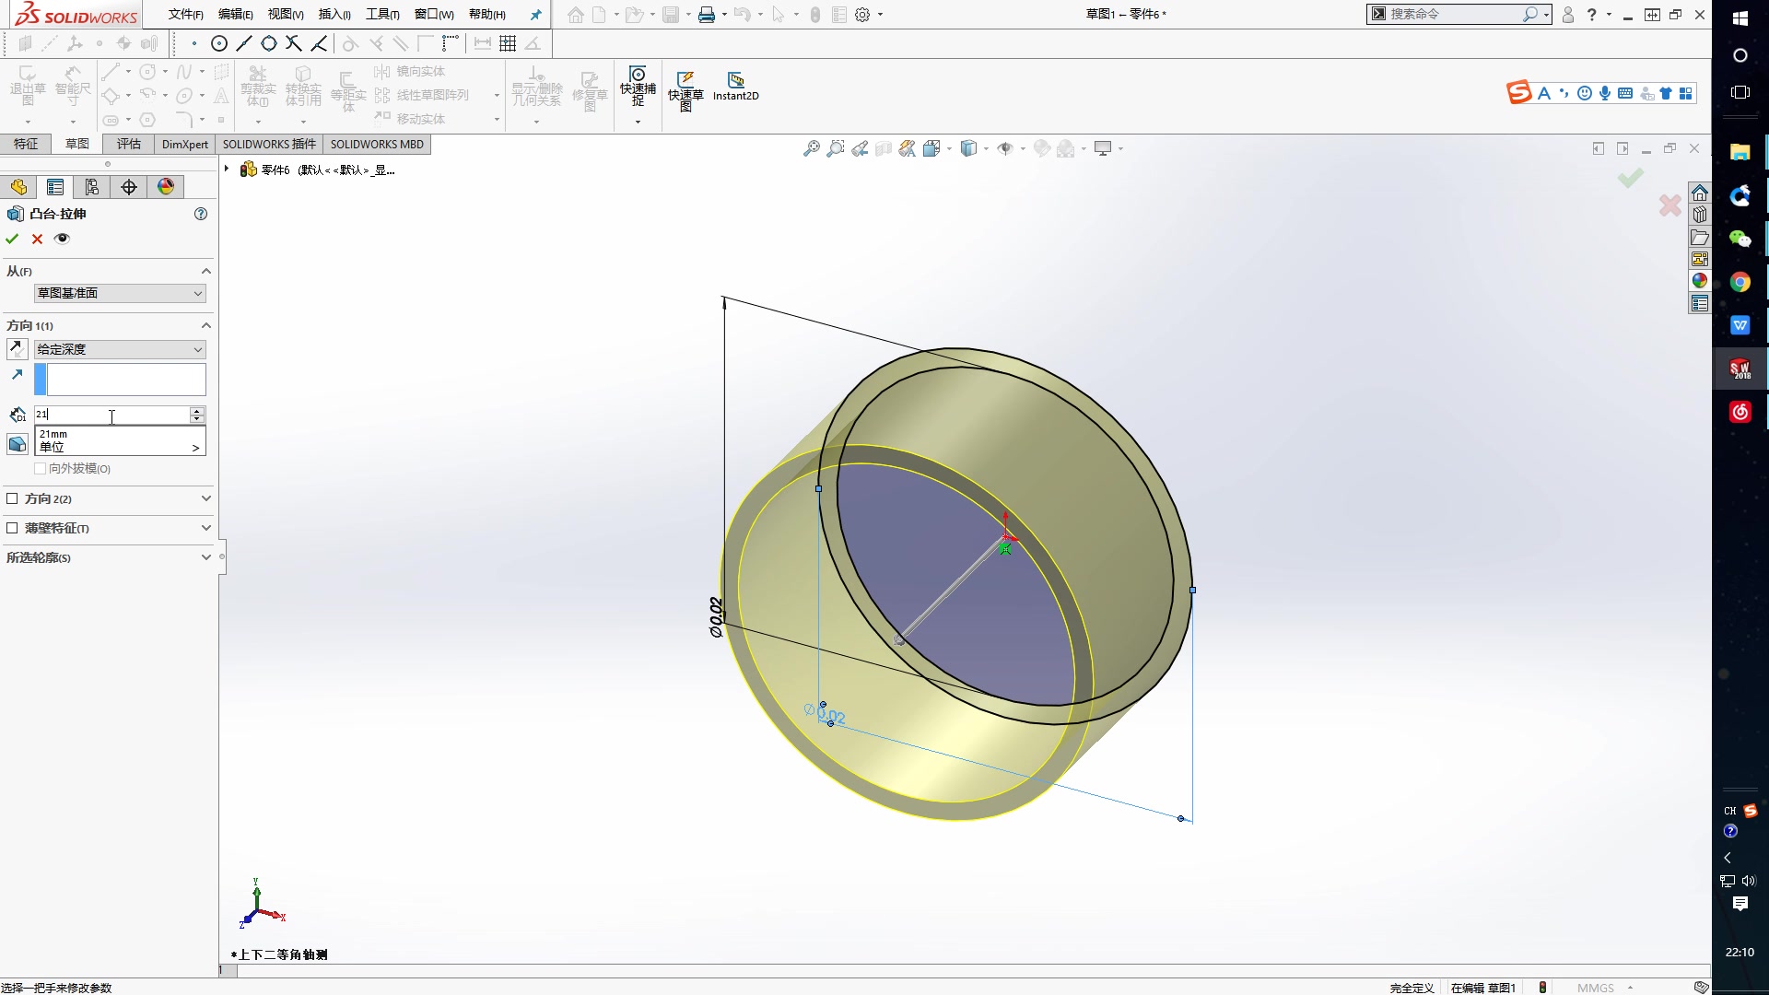The height and width of the screenshot is (995, 1769).
Task: Open the help icon for 凸台-拉伸
Action: point(201,214)
